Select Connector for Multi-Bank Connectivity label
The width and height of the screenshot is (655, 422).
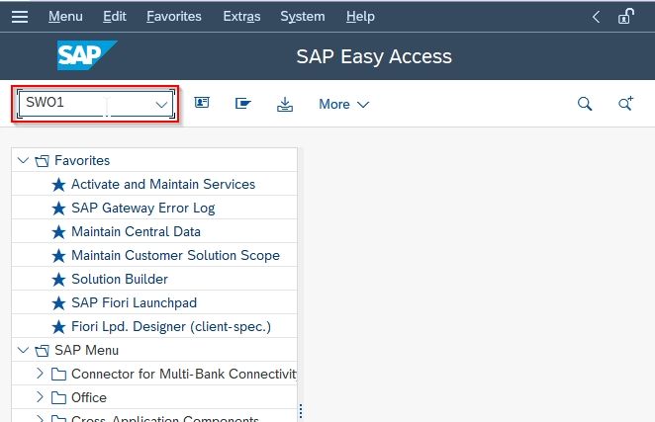(x=184, y=374)
